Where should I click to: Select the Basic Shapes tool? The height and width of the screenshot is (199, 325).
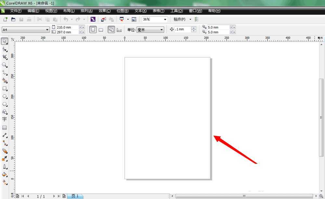click(x=5, y=112)
